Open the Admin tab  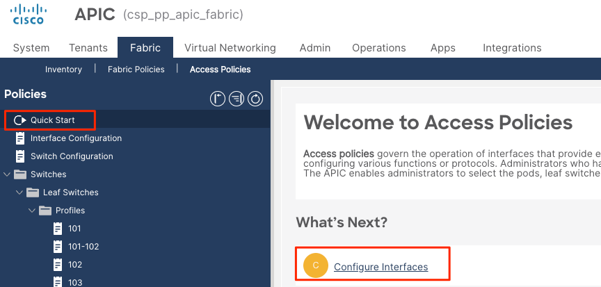(x=315, y=48)
